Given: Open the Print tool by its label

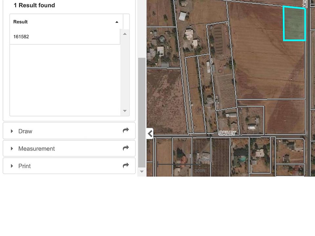Looking at the screenshot, I should click(x=24, y=166).
